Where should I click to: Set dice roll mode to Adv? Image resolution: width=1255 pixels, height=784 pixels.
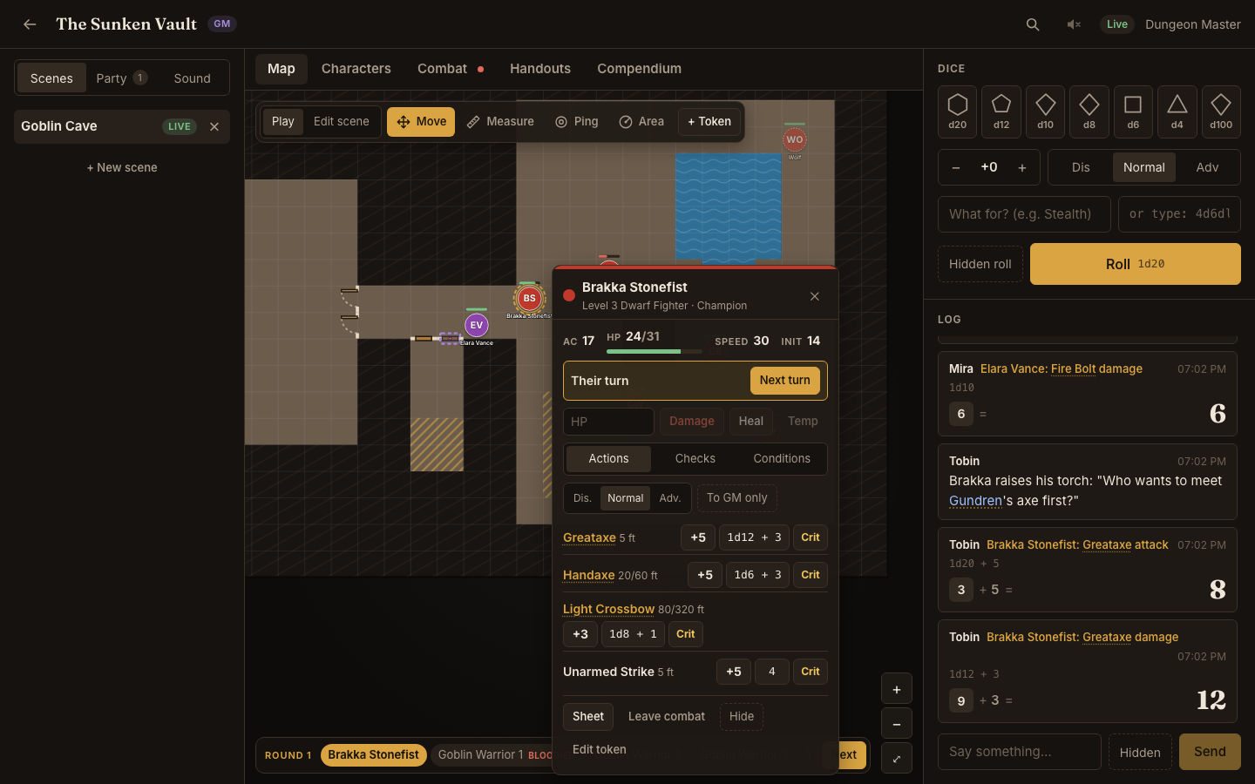click(x=1207, y=167)
